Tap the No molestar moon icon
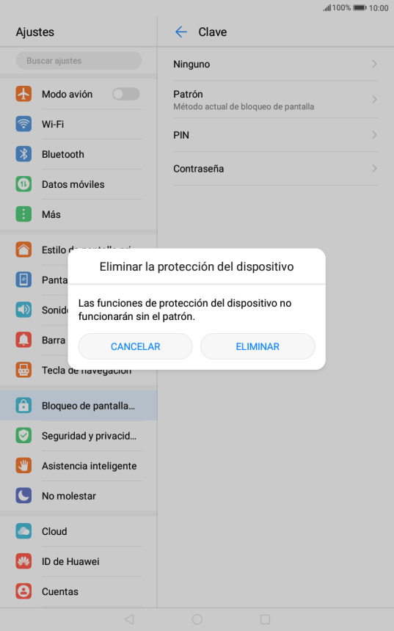The image size is (394, 631). click(x=23, y=496)
